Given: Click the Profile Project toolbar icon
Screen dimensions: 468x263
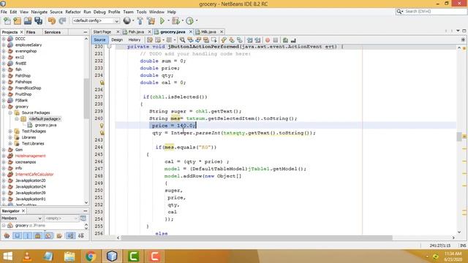Looking at the screenshot, I should click(190, 21).
